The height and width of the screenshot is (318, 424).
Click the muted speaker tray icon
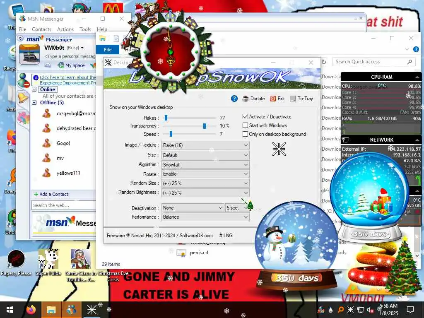tap(370, 310)
